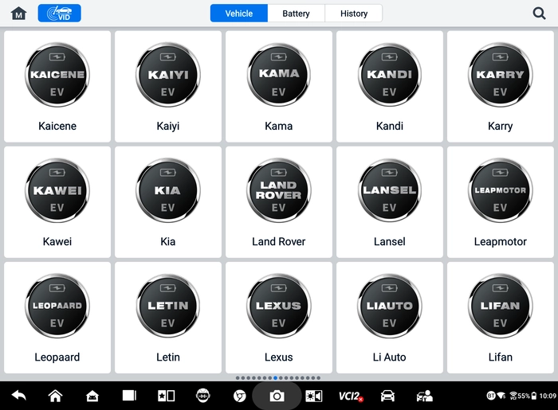Image resolution: width=558 pixels, height=410 pixels.
Task: Open the M home icon
Action: (18, 14)
